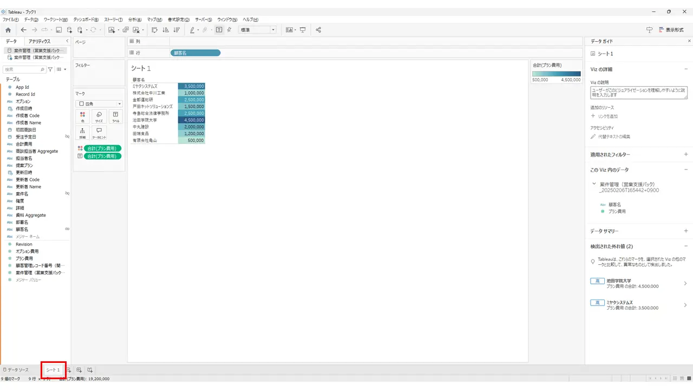Click the Share workbook icon
Image resolution: width=693 pixels, height=390 pixels.
pos(318,30)
